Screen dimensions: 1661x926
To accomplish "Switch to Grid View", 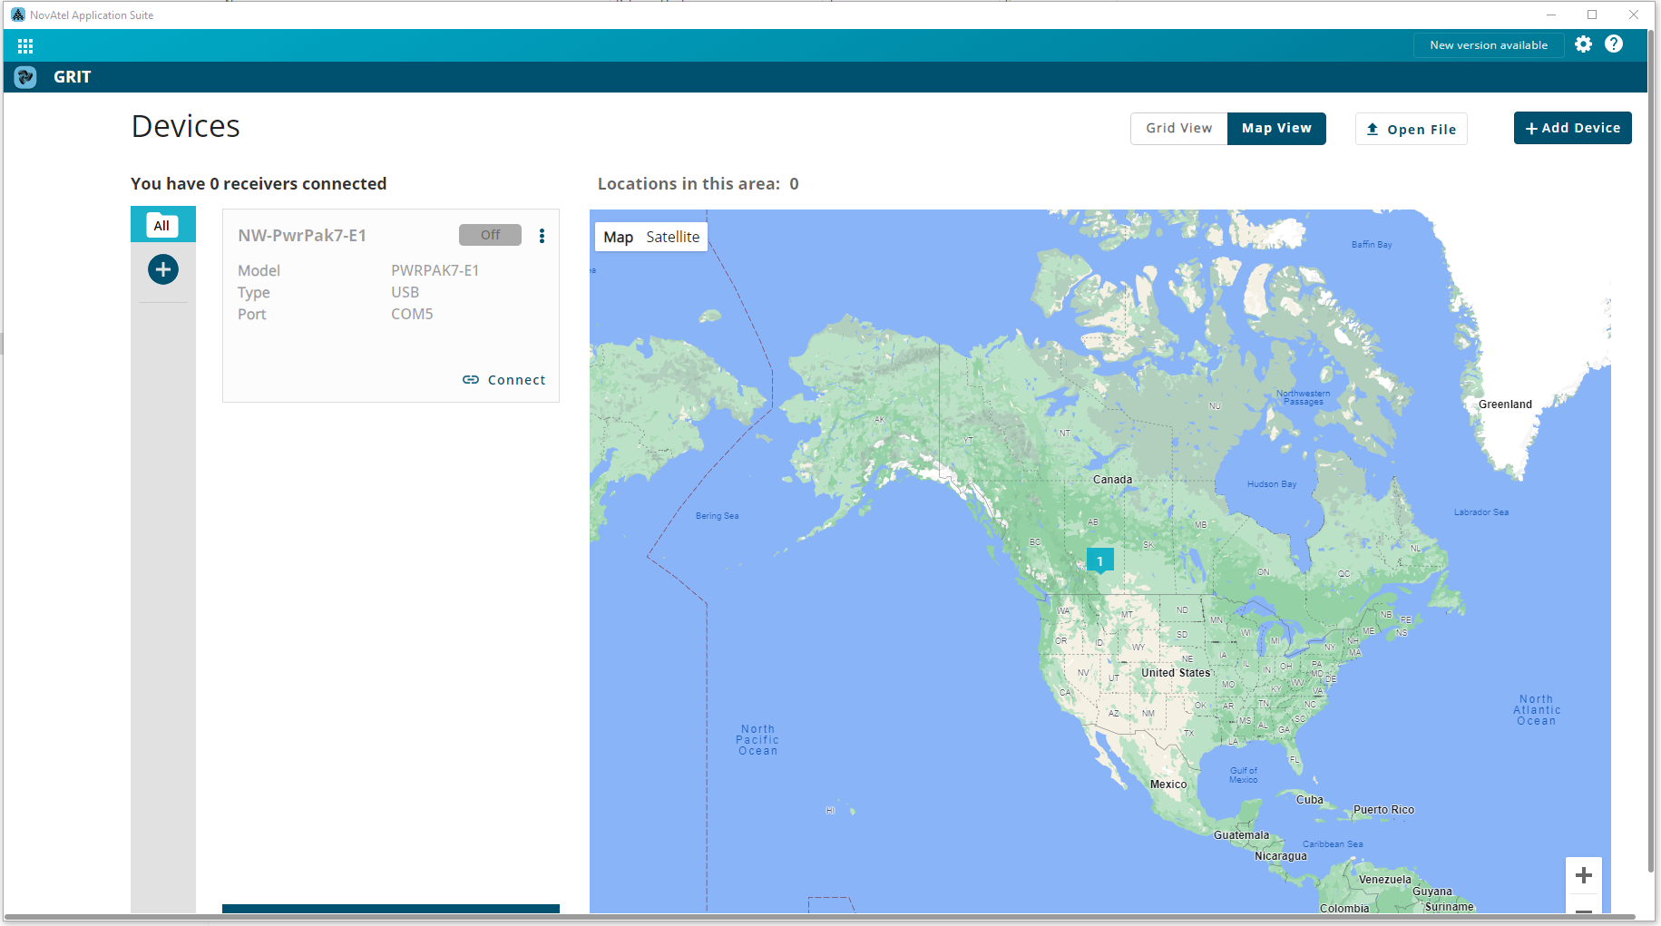I will (x=1178, y=129).
